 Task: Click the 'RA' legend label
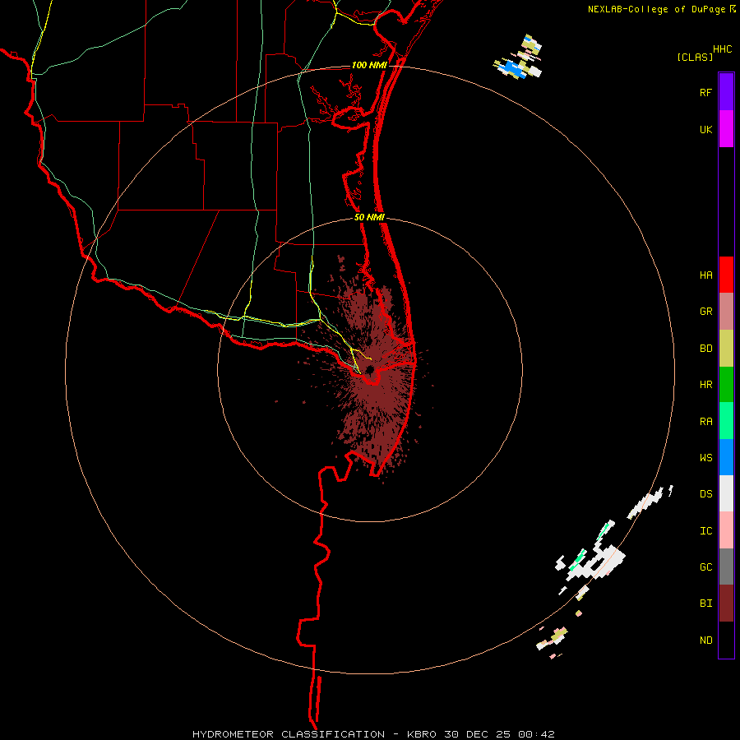coord(705,422)
